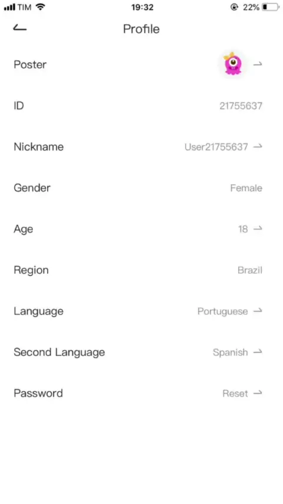Tap the arrow next to Reset
Screen dimensions: 283x504
click(x=258, y=394)
